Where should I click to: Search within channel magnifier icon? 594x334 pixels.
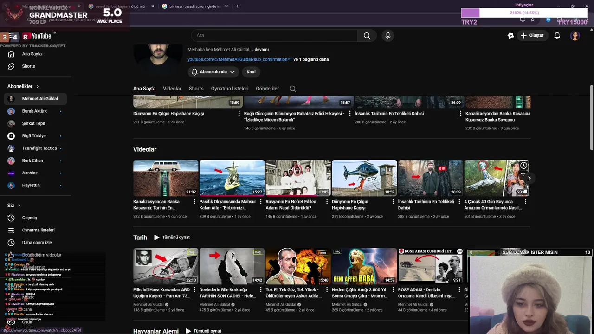click(x=292, y=89)
